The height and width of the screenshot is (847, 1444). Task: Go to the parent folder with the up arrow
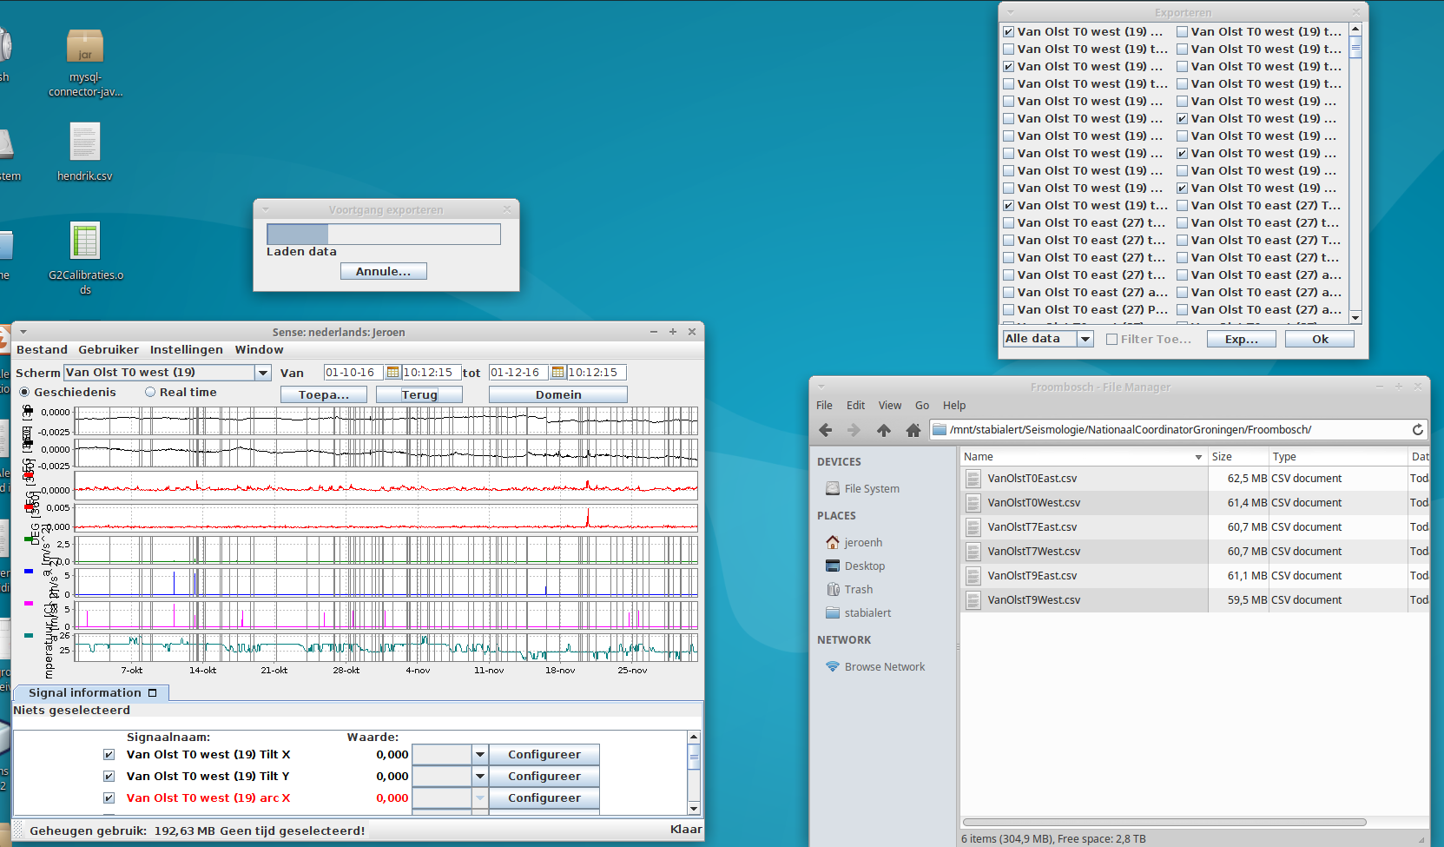(884, 430)
